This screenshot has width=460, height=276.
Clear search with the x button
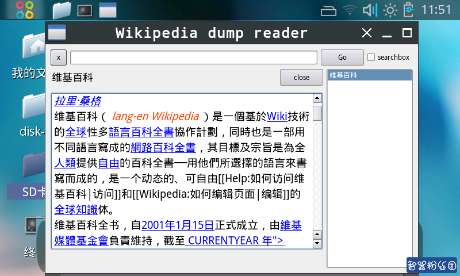click(59, 57)
